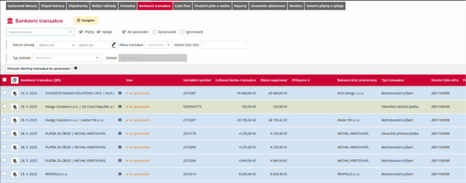The height and width of the screenshot is (183, 466).
Task: Click the Typ transakce column header
Action: (393, 80)
